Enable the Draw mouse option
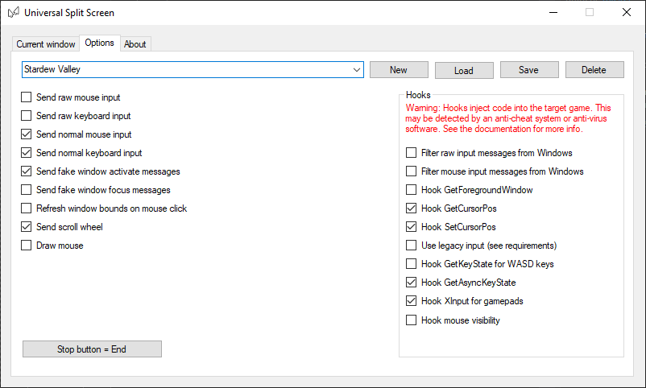The image size is (646, 388). [26, 246]
